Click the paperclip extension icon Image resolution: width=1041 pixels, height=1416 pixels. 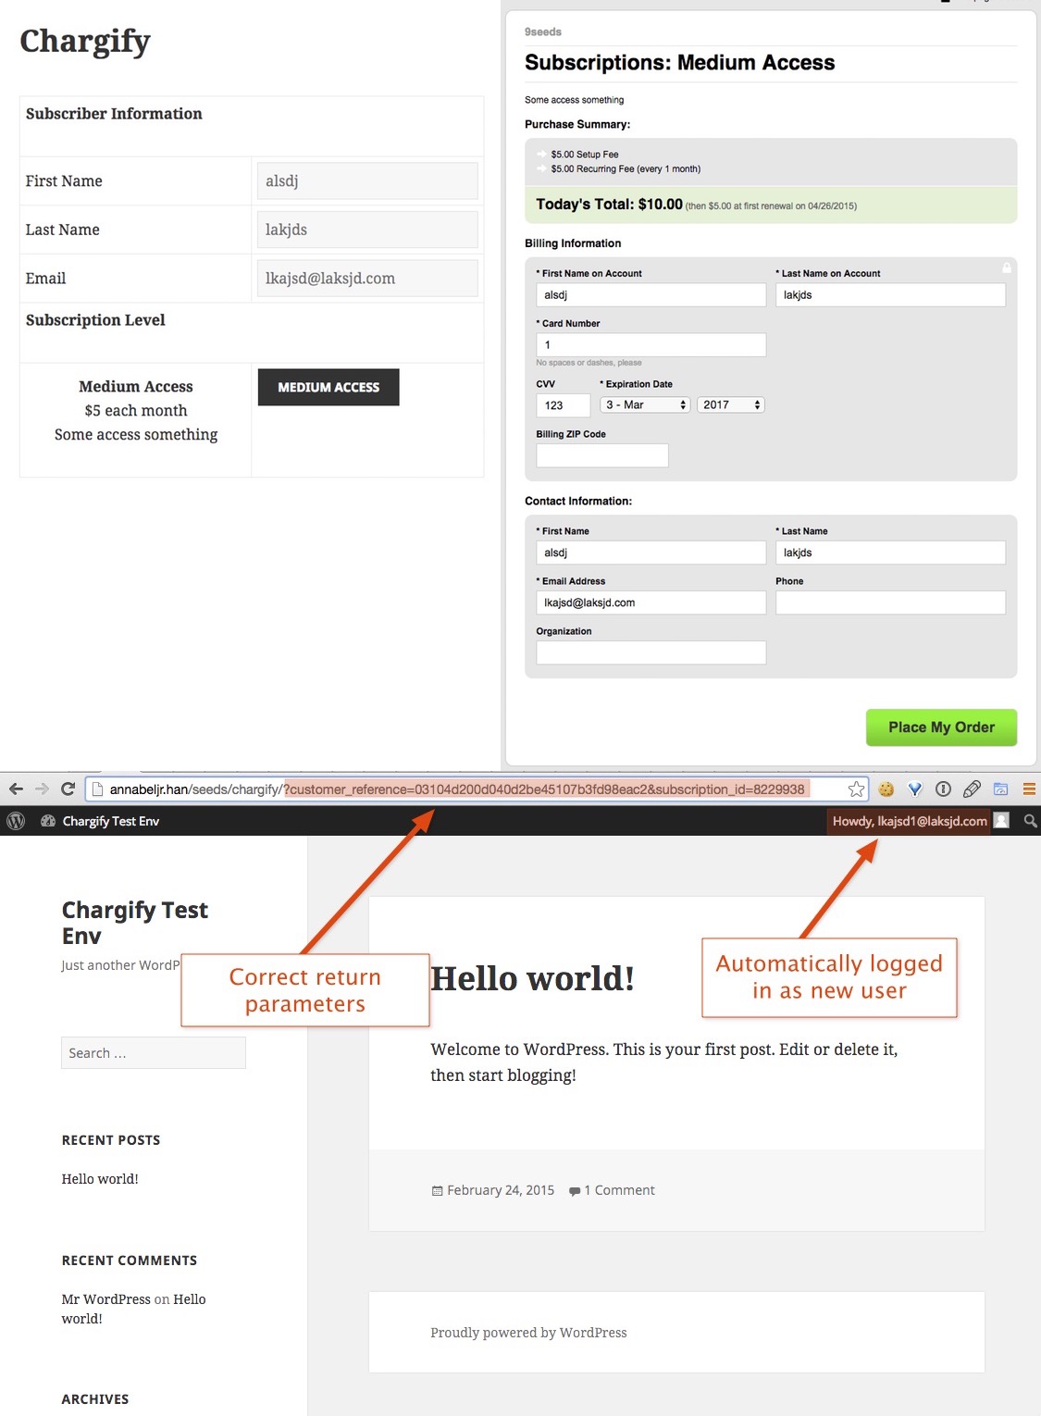972,789
